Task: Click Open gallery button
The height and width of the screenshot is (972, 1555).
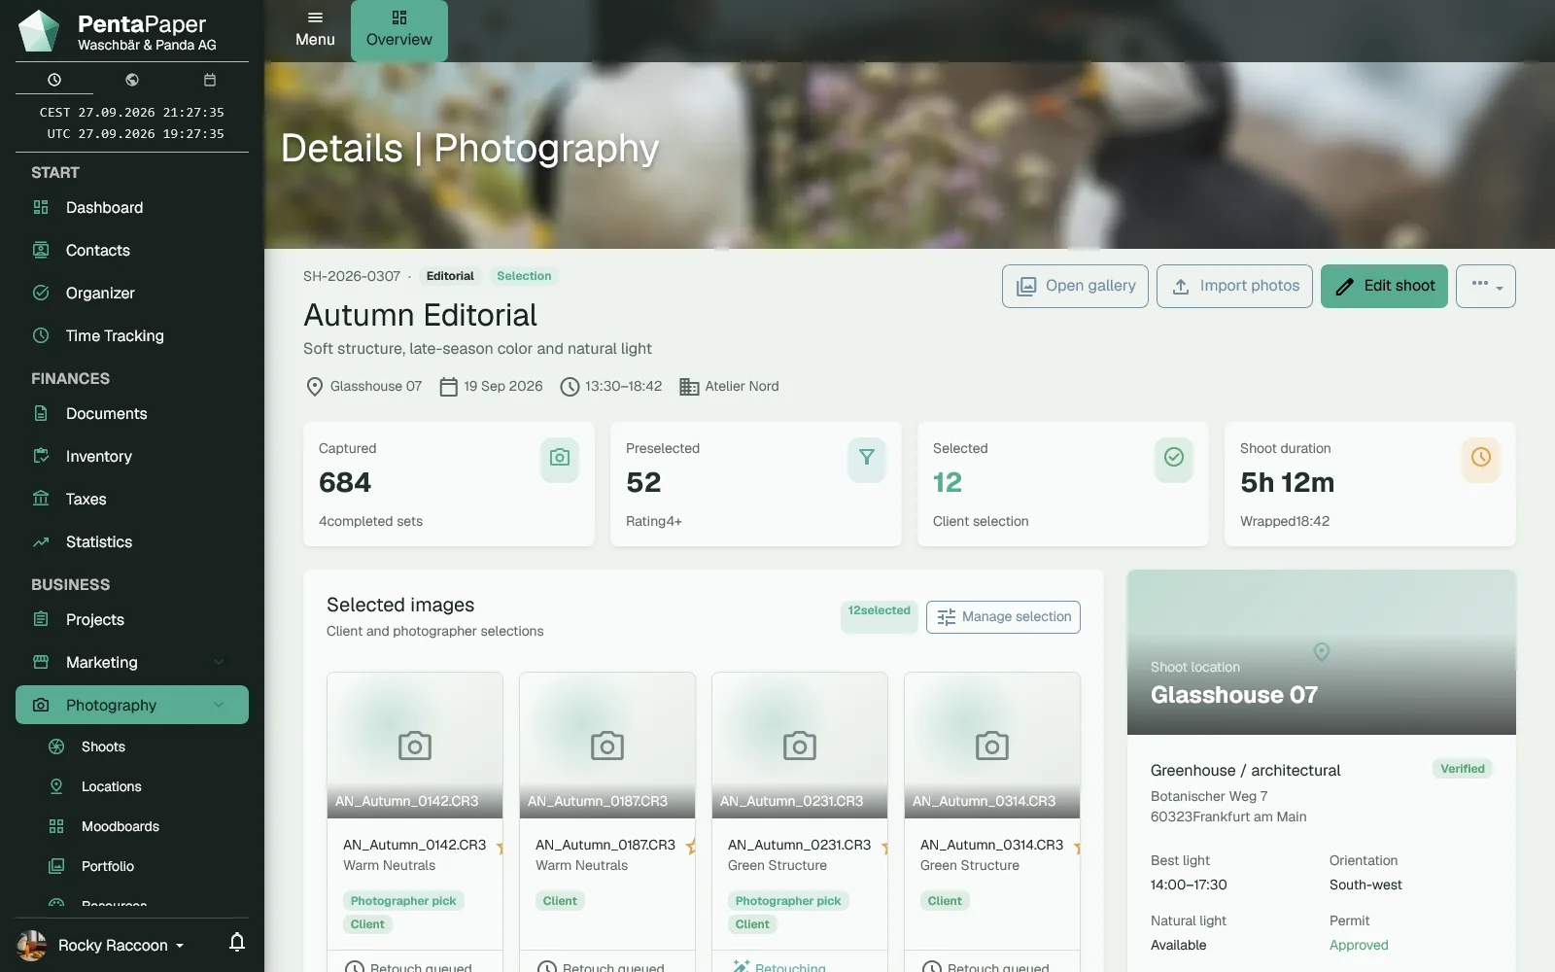Action: click(1075, 286)
